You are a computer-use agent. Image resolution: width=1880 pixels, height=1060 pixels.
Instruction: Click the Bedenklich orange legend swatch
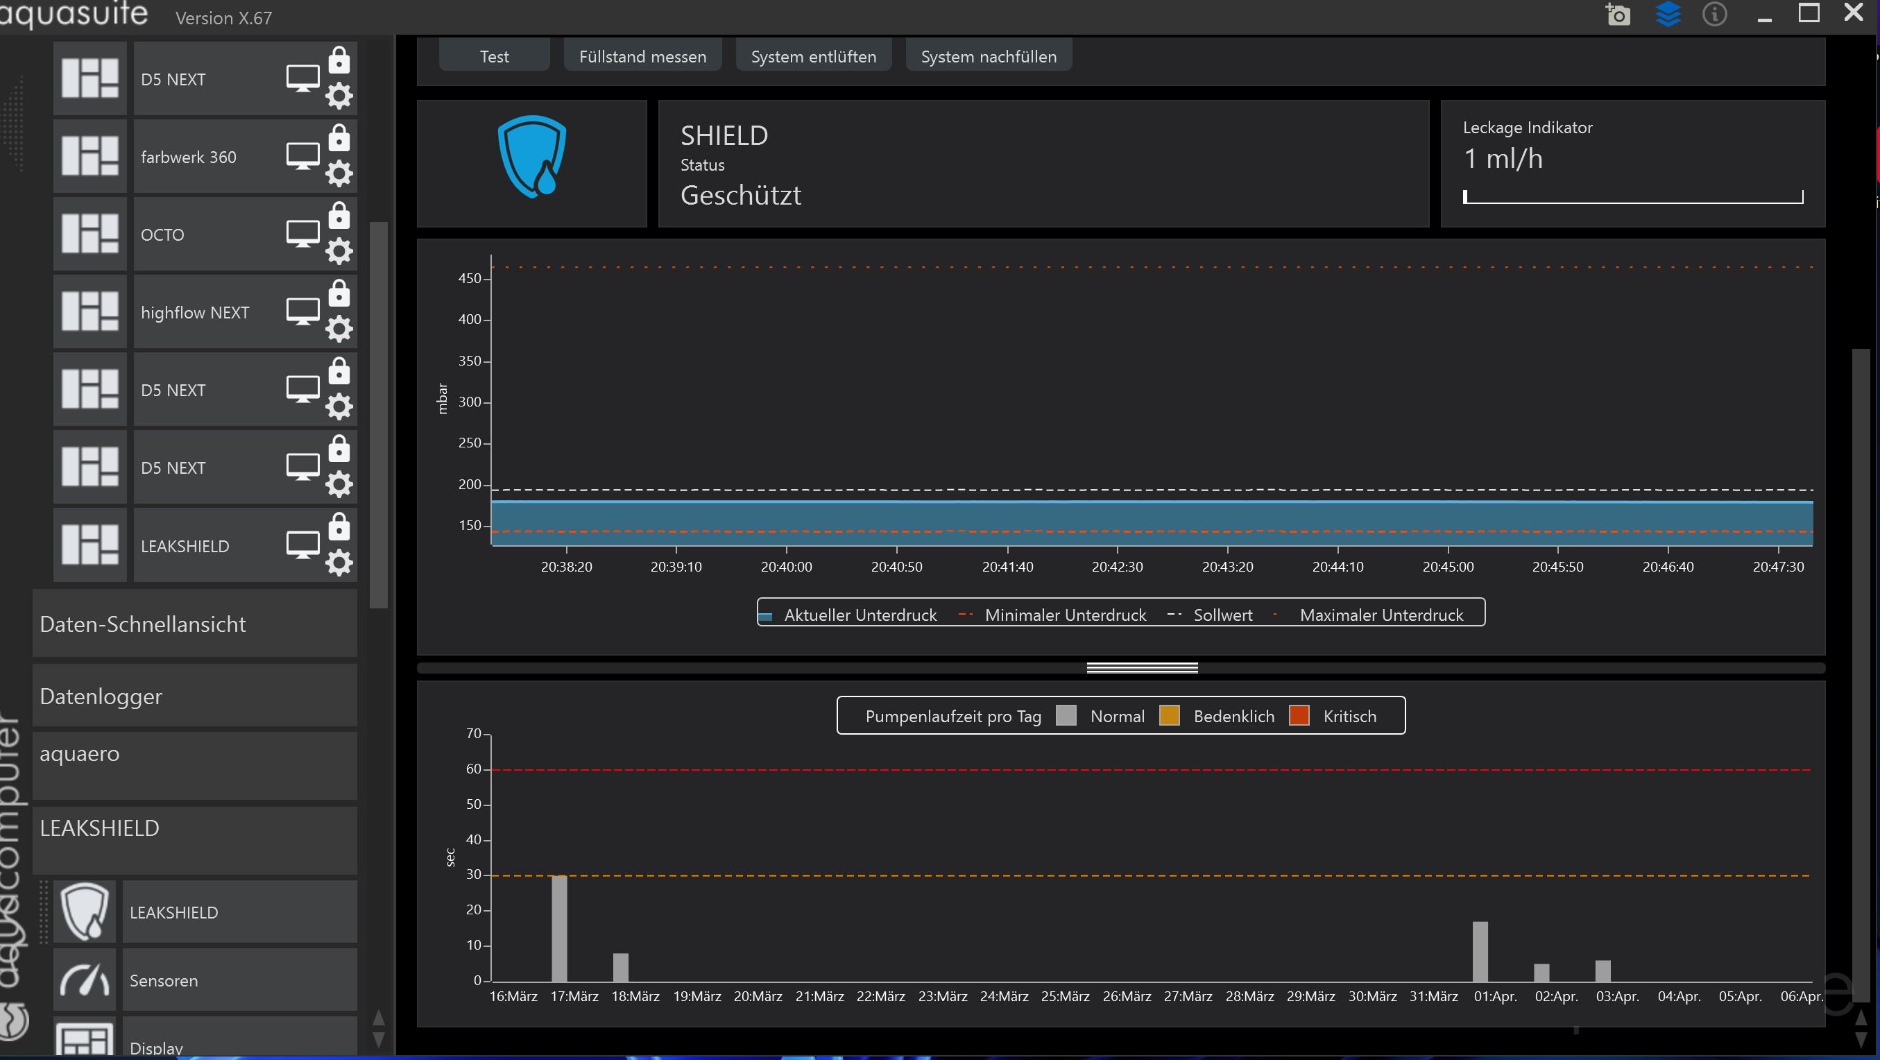[1169, 715]
